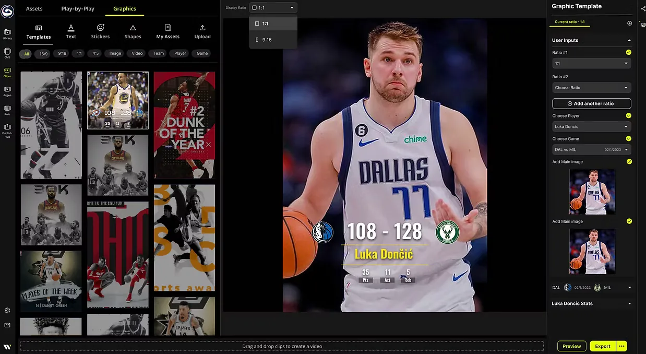The width and height of the screenshot is (646, 354).
Task: Open the Rule sidebar section
Action: click(x=7, y=110)
